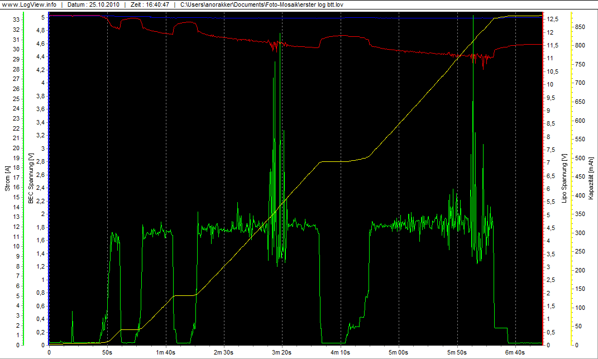The image size is (598, 359).
Task: Click the 0 origin label on time axis
Action: [x=49, y=352]
